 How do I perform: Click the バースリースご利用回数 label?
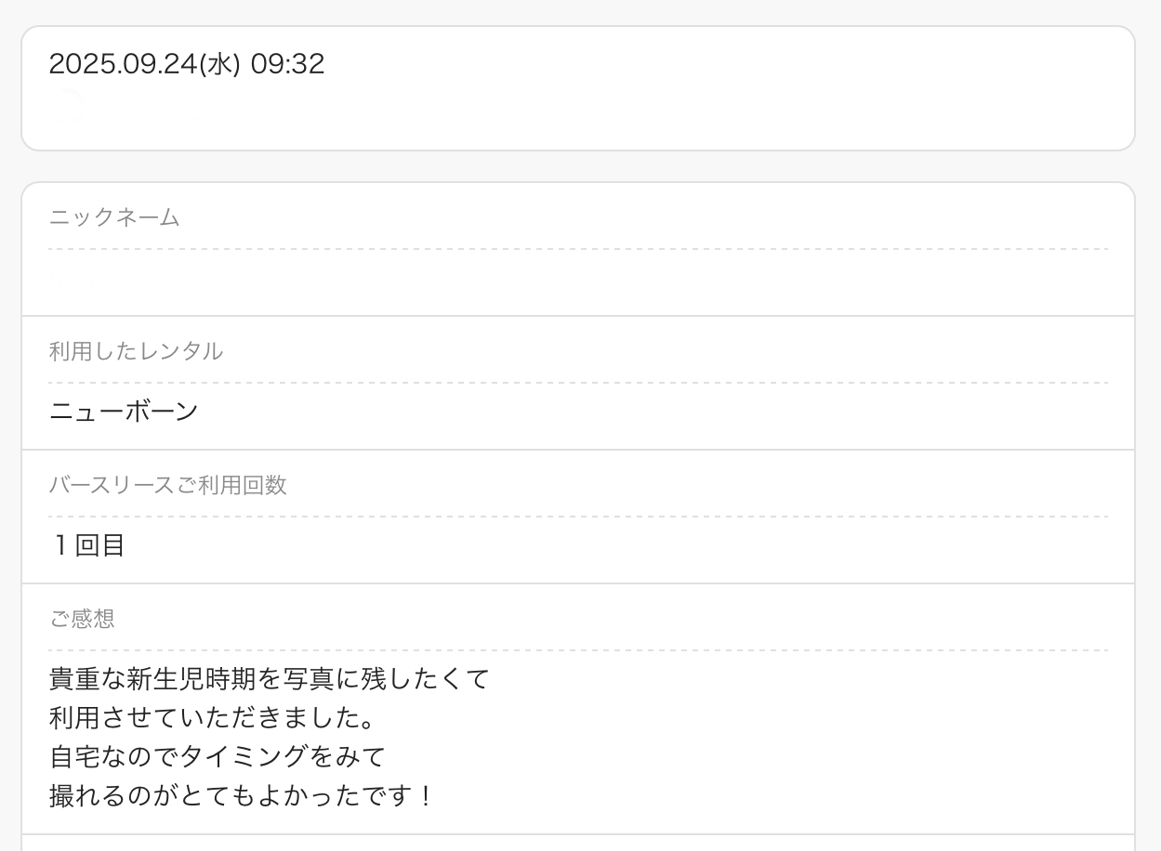167,485
